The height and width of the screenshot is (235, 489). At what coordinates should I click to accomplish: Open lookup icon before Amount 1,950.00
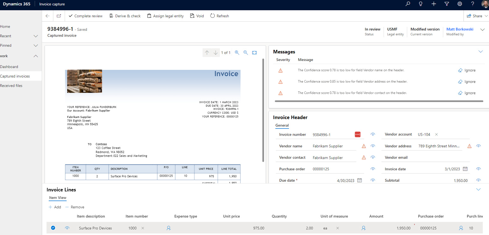[x=363, y=228]
